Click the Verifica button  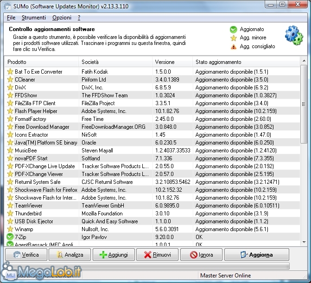coord(26,254)
